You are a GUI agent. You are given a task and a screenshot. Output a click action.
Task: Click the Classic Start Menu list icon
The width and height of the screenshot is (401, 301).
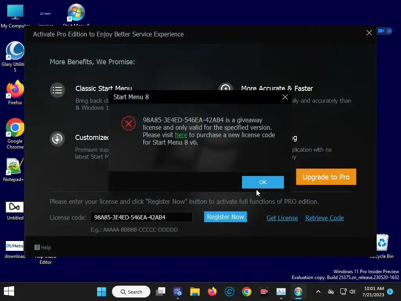57,90
